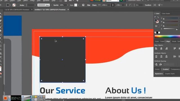The image size is (180, 101).
Task: Open the stroke weight dropdown
Action: (35, 5)
